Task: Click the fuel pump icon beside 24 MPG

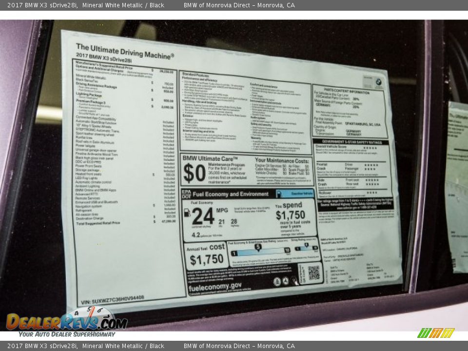Action: pos(187,213)
